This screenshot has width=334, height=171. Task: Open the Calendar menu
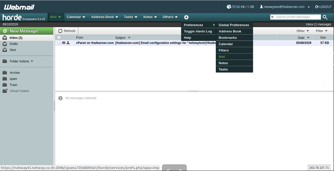tap(76, 17)
